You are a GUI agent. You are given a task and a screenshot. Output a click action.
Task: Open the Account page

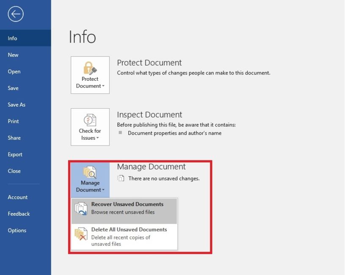point(25,197)
